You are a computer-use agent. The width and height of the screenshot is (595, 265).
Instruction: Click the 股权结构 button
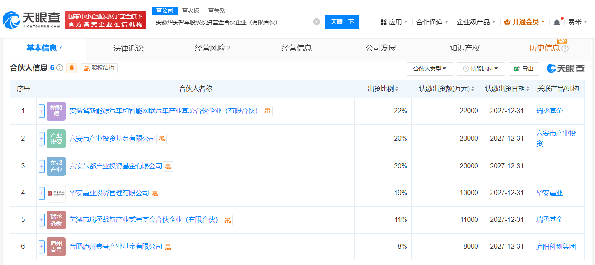[x=99, y=68]
